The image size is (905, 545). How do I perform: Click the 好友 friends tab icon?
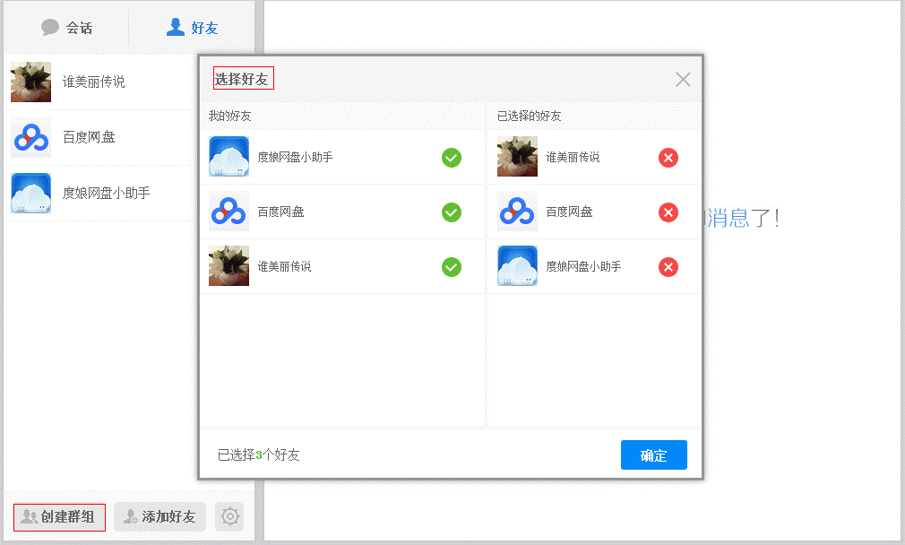[174, 27]
